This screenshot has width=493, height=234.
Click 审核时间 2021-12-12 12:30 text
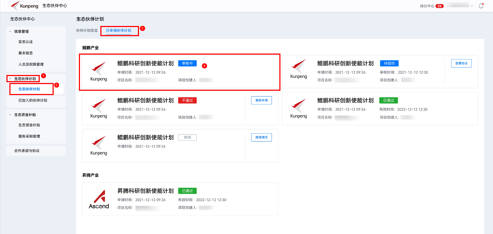point(404,73)
